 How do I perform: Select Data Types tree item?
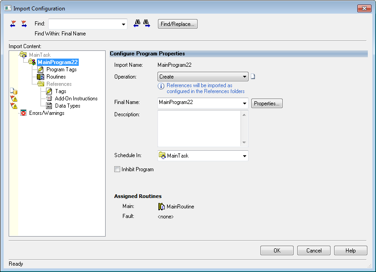[x=68, y=106]
